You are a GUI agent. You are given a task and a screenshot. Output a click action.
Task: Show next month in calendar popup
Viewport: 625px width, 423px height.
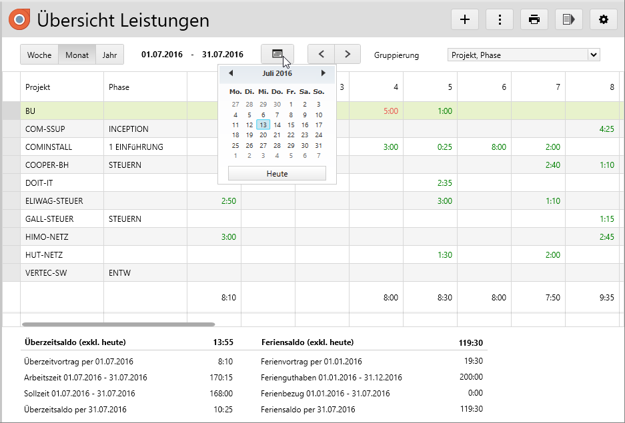tap(324, 73)
